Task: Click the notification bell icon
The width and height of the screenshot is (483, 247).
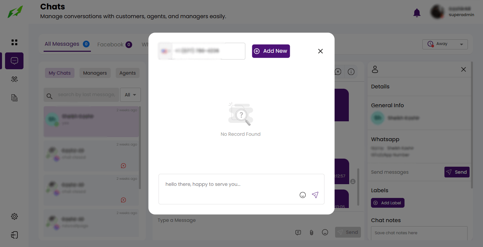Action: point(417,13)
